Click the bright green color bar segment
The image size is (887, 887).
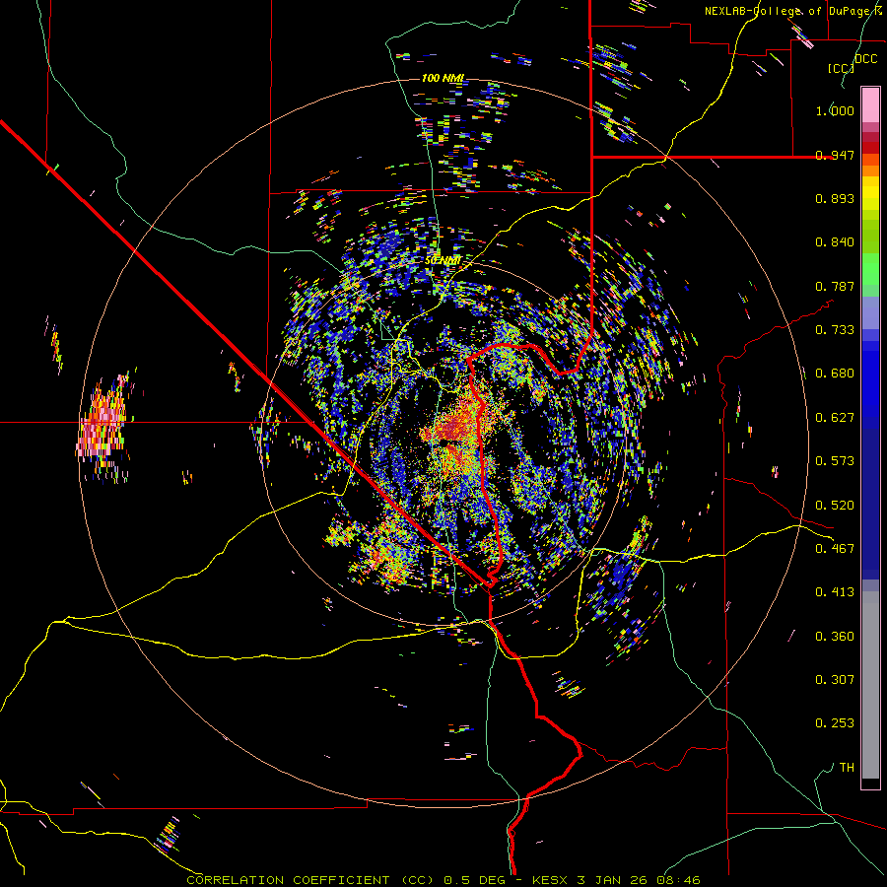click(x=870, y=268)
